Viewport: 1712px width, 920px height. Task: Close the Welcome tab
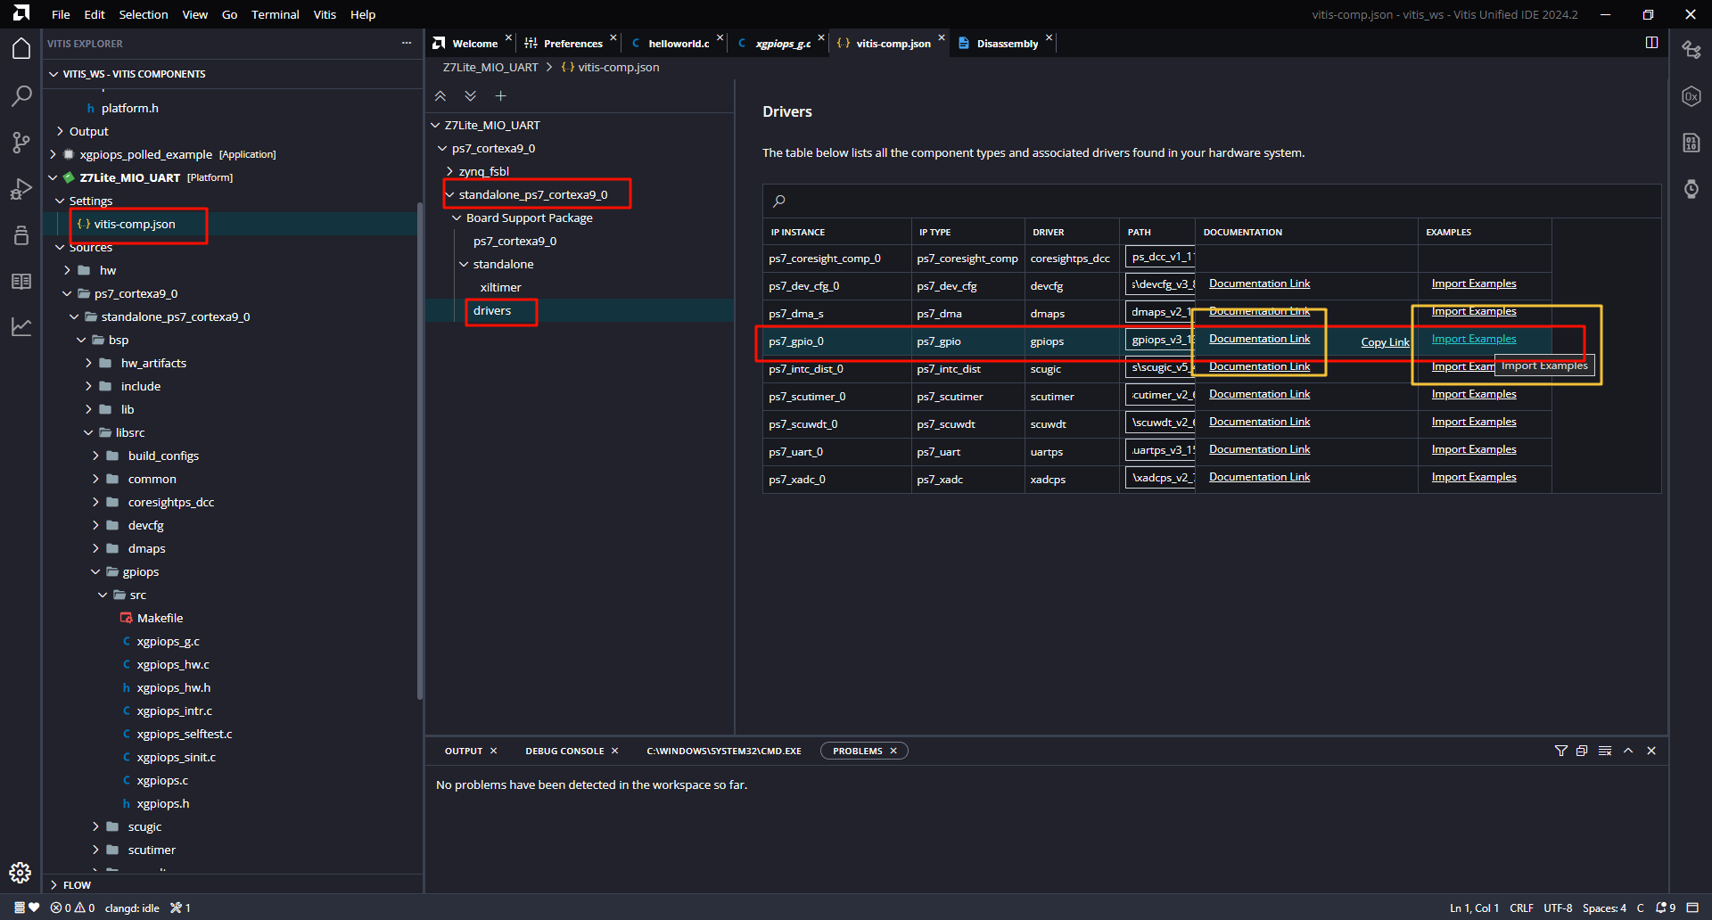[x=508, y=37]
